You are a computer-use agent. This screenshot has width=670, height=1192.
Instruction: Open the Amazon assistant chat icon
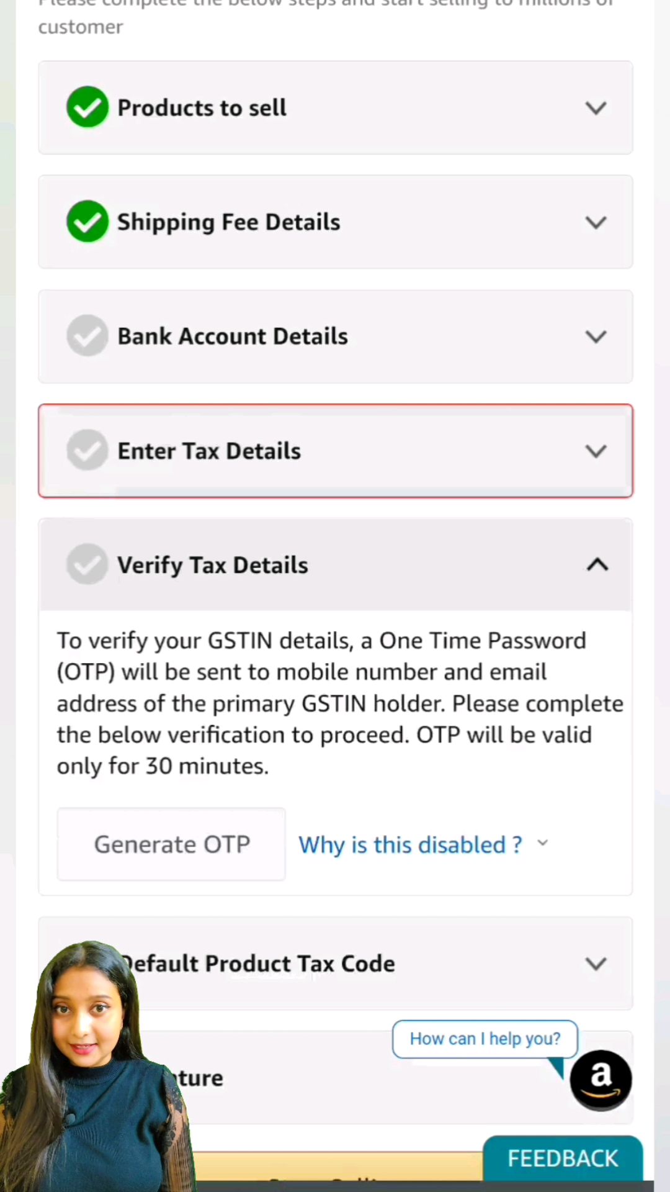[x=601, y=1080]
